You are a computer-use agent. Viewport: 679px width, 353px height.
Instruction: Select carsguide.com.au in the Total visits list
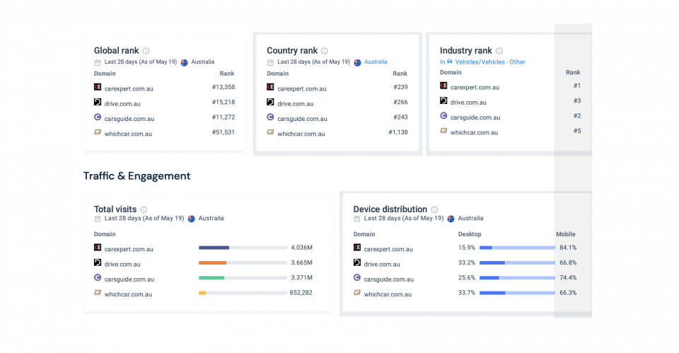(x=129, y=279)
